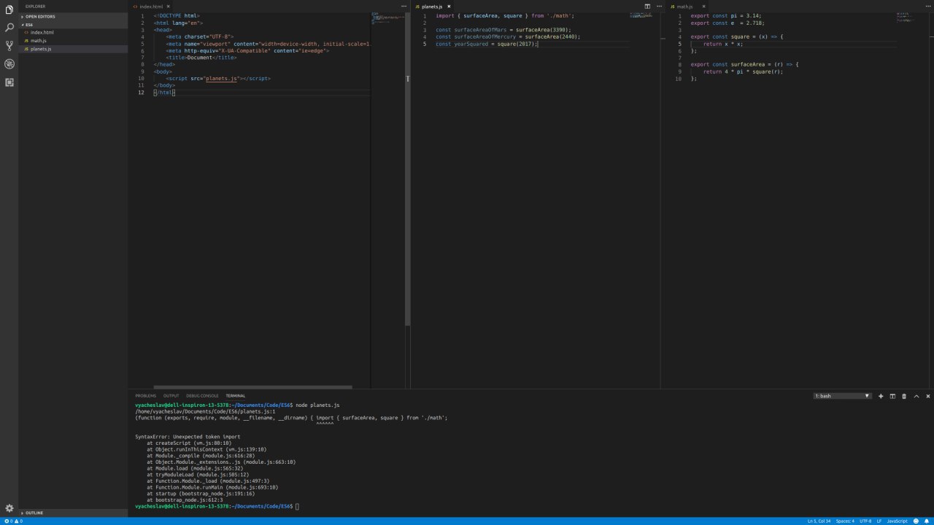
Task: Click horizontal scrollbar of index.html editor
Action: (252, 387)
